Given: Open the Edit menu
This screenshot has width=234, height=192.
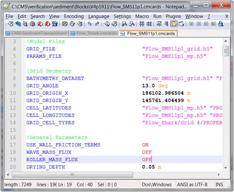Looking at the screenshot, I should click(x=22, y=16).
